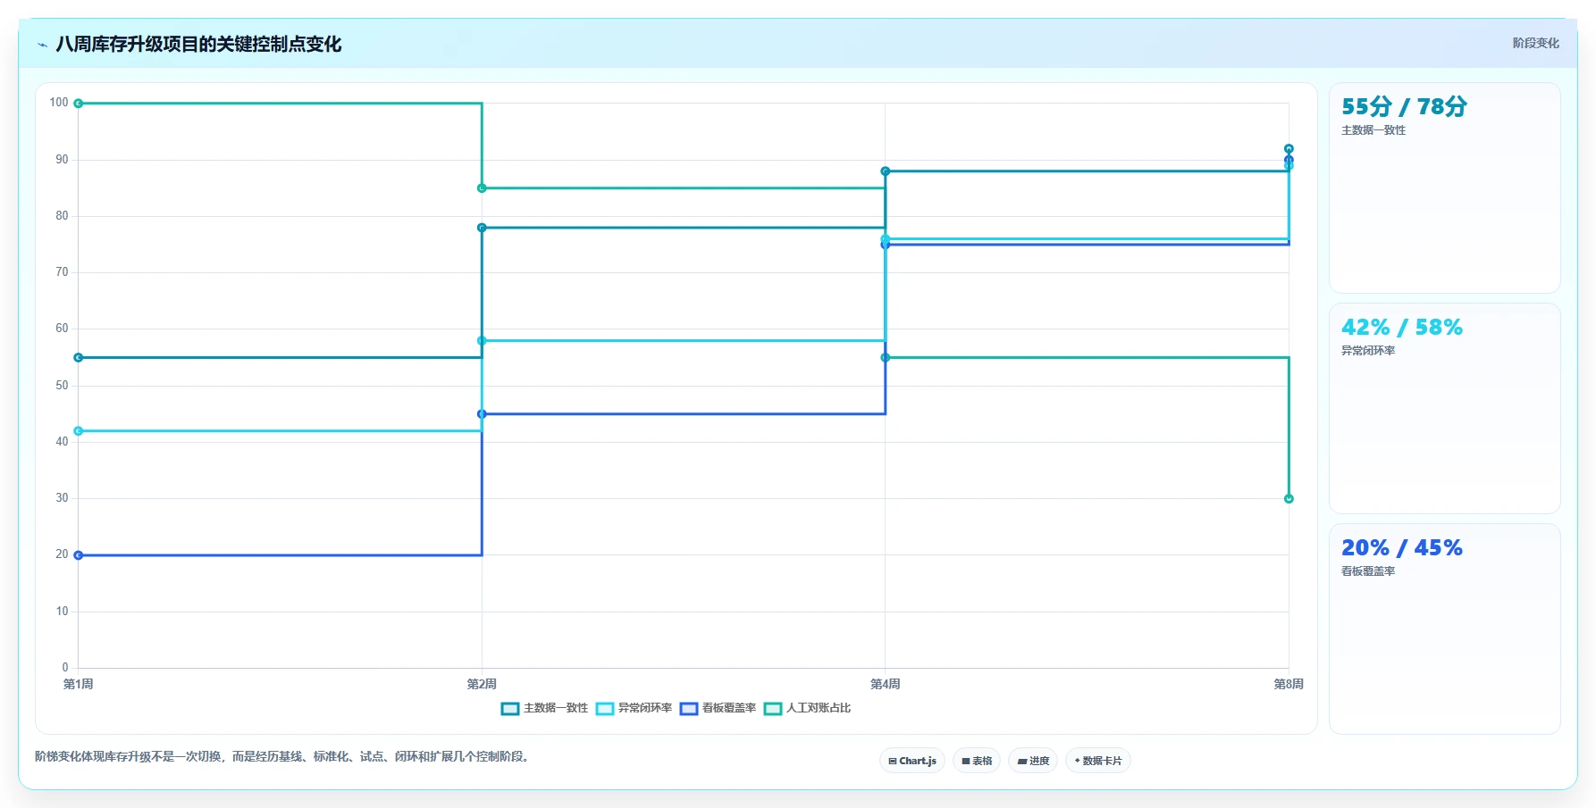Click the 阶段变化 badge in the header
The height and width of the screenshot is (808, 1596).
point(1535,43)
